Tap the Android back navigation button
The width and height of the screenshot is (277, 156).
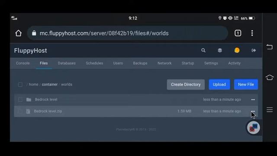point(269,47)
